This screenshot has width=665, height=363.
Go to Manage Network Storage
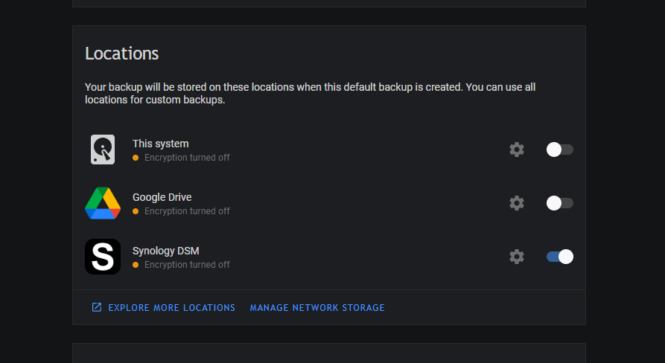[x=317, y=307]
